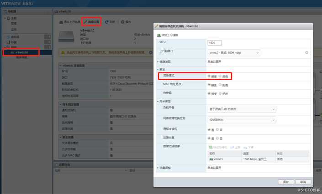322x194 pixels.
Task: Select Reject for Promiscuous mode
Action: [x=220, y=76]
